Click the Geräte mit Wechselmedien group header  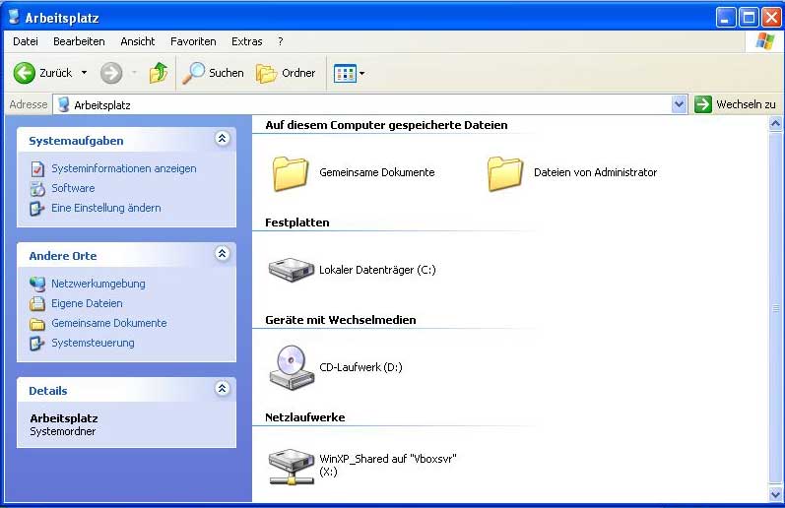tap(341, 320)
